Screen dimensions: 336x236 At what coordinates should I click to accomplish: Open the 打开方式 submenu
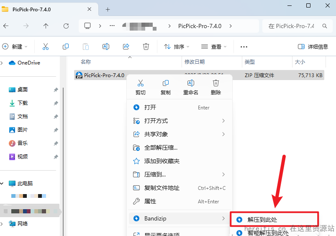180,121
